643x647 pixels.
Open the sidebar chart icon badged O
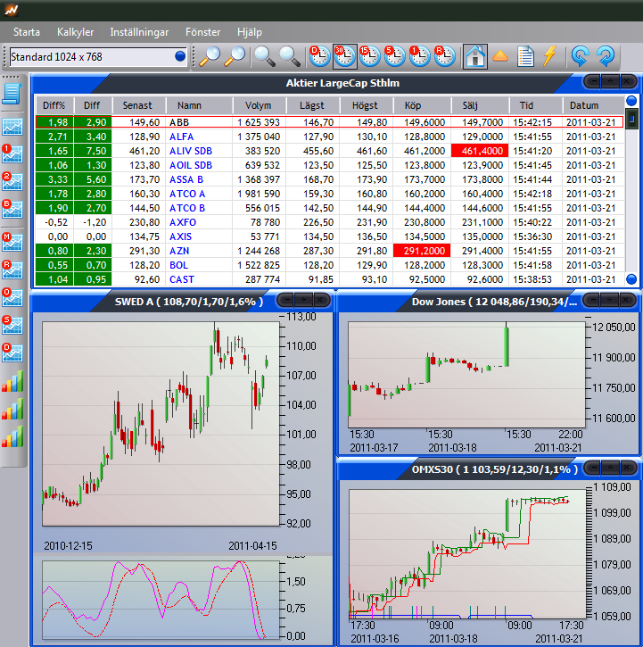pos(12,297)
